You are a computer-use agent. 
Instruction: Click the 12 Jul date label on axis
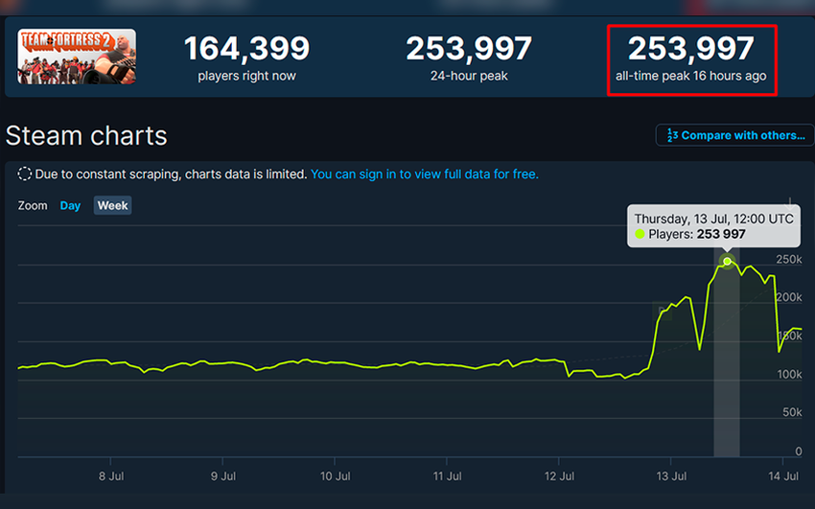[559, 475]
